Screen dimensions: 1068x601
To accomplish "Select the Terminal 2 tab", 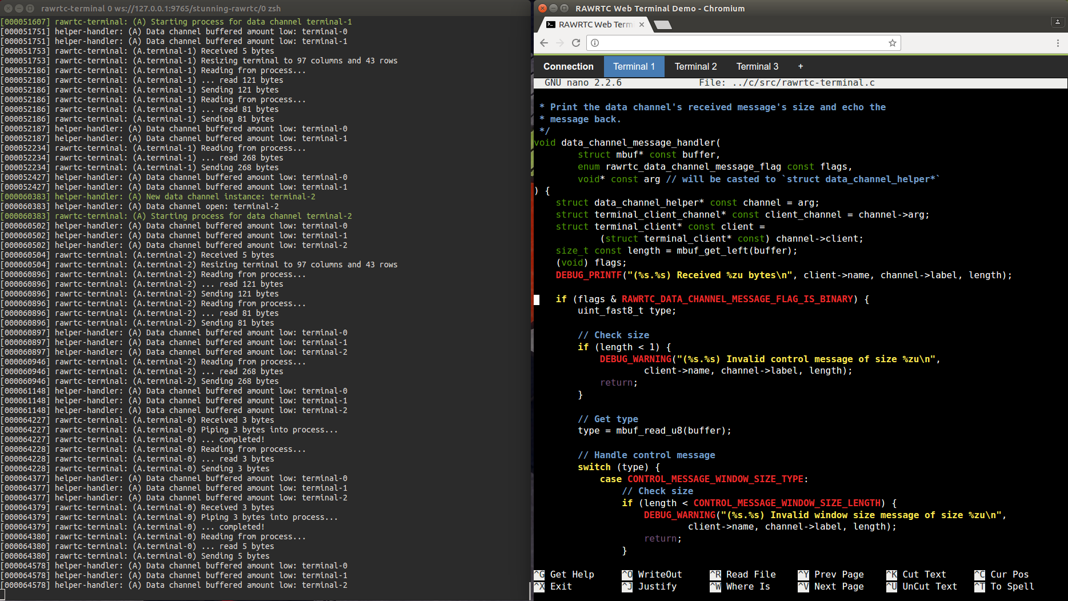I will 695,66.
